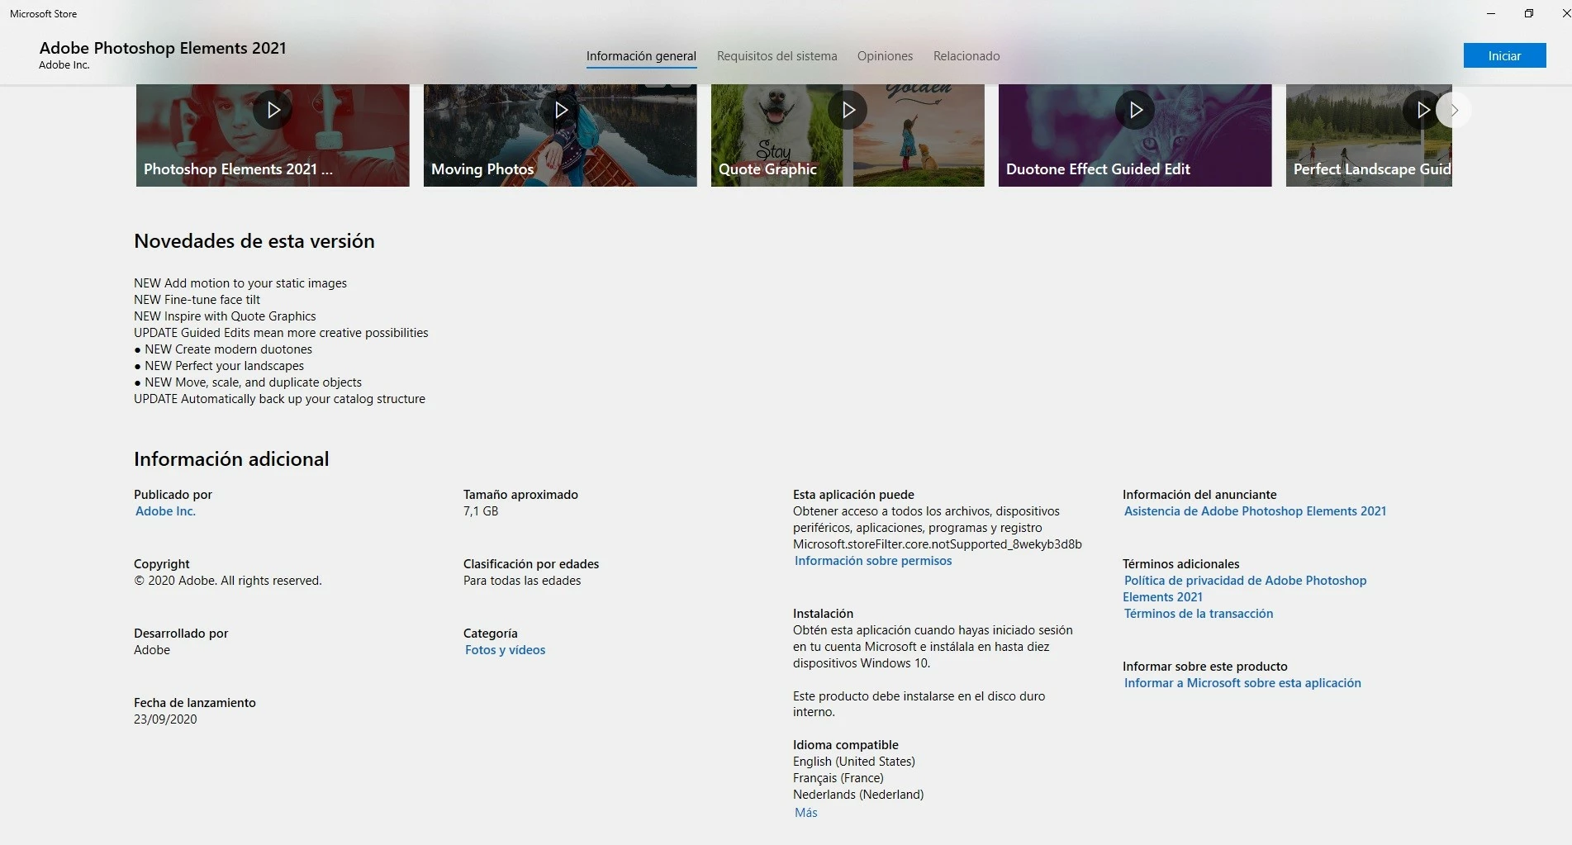Click the Novedades de esta versión heading

coord(254,241)
